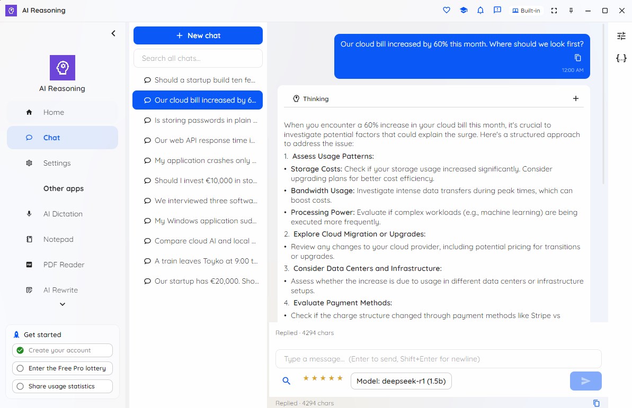Copy the user message about cloud bill

point(577,58)
